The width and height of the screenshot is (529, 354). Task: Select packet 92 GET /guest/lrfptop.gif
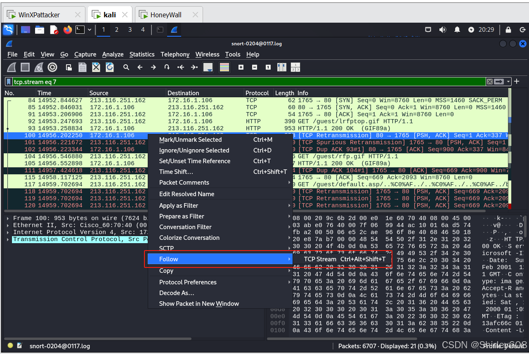tap(256, 122)
